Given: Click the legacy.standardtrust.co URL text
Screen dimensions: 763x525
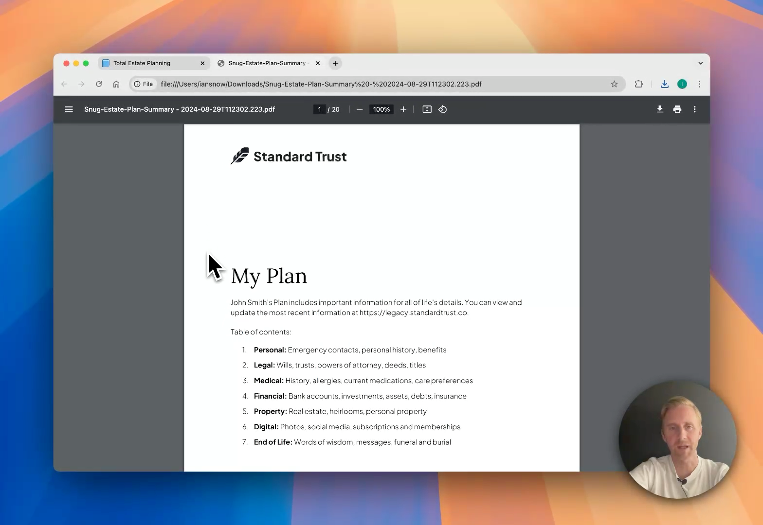Looking at the screenshot, I should pyautogui.click(x=414, y=313).
